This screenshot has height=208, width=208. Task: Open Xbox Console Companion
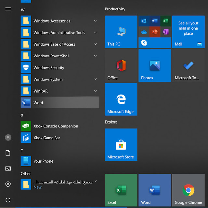[x=60, y=126]
